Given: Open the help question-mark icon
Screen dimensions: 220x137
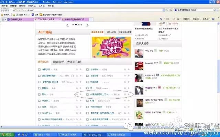Looking at the screenshot, I should click(x=213, y=19).
